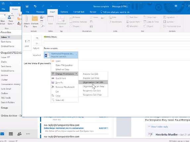Set permission to Organization Can Edit

coord(93,82)
